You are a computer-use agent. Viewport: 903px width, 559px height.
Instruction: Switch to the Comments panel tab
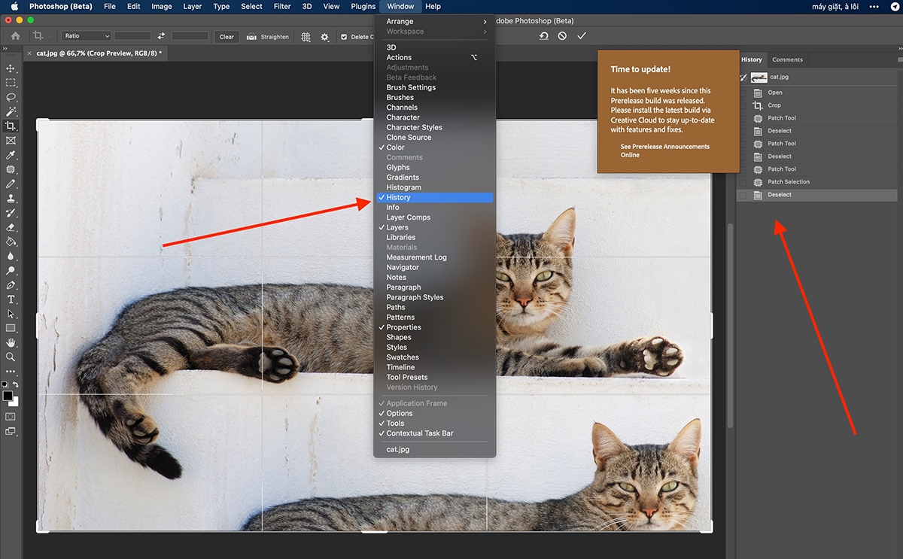tap(787, 59)
